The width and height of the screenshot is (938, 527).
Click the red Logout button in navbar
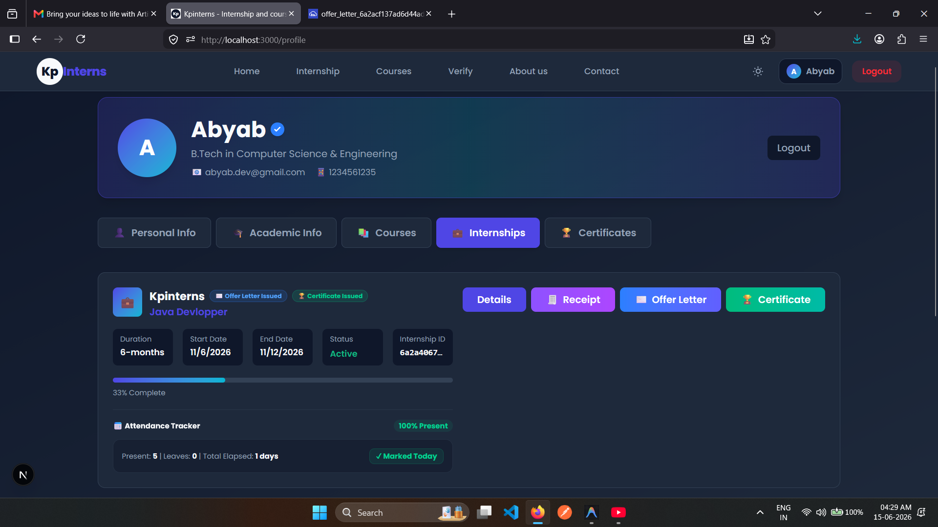click(x=876, y=71)
